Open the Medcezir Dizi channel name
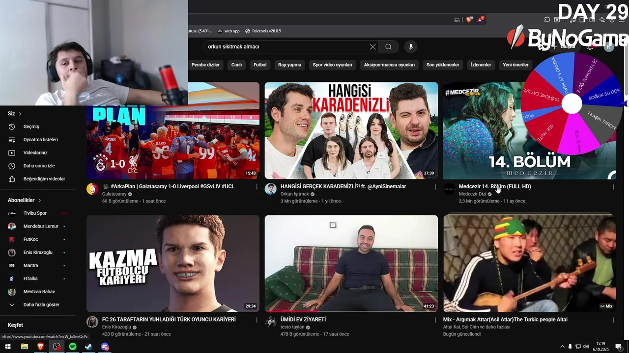This screenshot has width=629, height=353. pyautogui.click(x=472, y=194)
